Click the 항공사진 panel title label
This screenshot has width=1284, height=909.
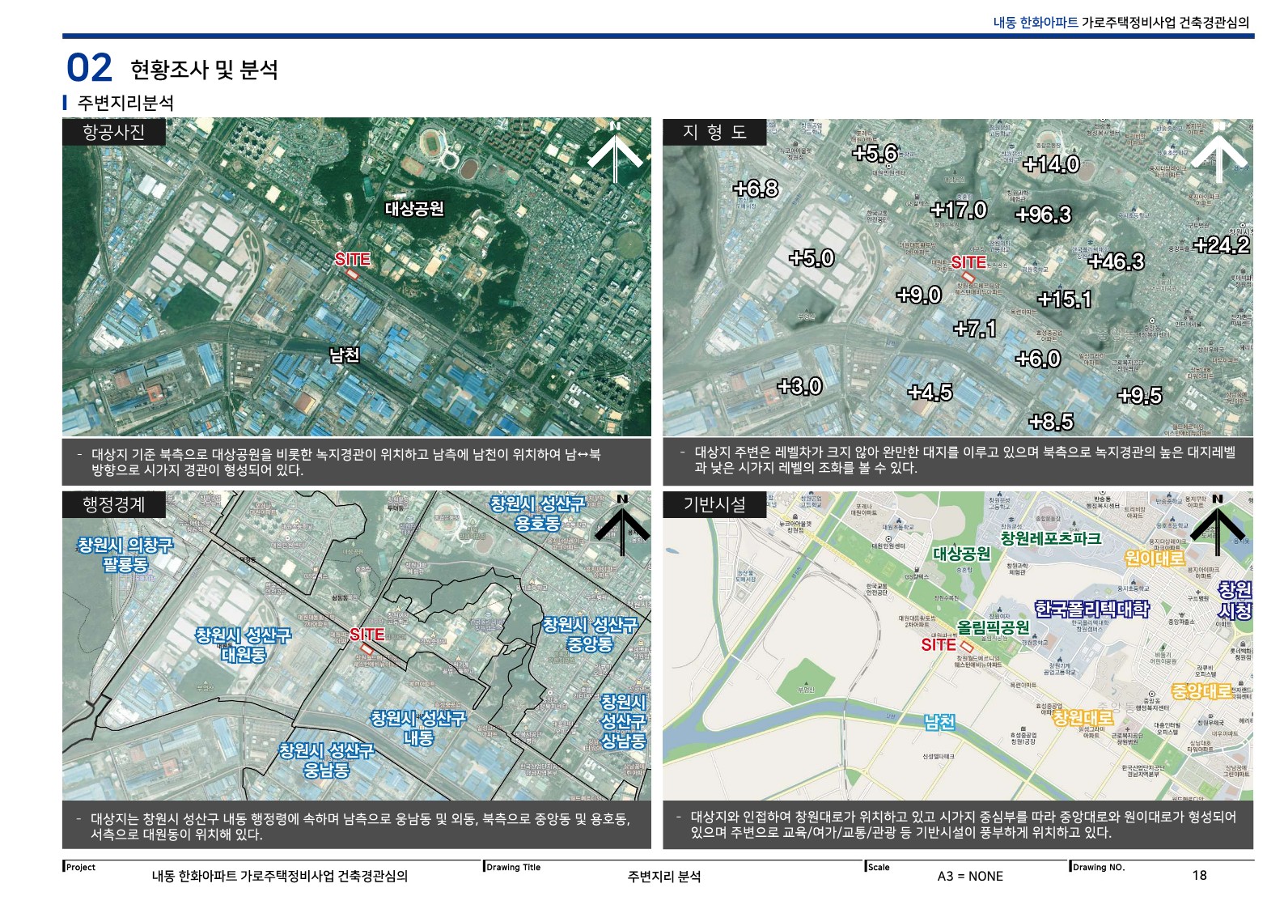pos(114,133)
